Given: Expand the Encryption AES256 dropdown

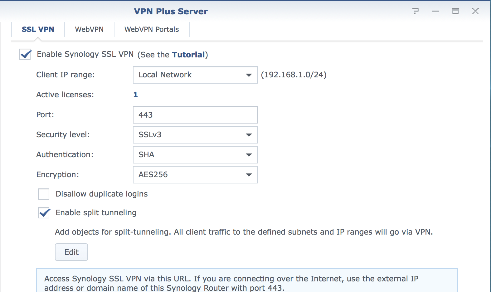Looking at the screenshot, I should [x=195, y=175].
